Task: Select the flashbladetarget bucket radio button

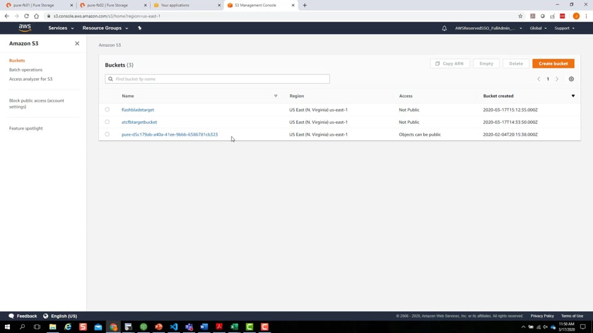Action: [x=107, y=110]
